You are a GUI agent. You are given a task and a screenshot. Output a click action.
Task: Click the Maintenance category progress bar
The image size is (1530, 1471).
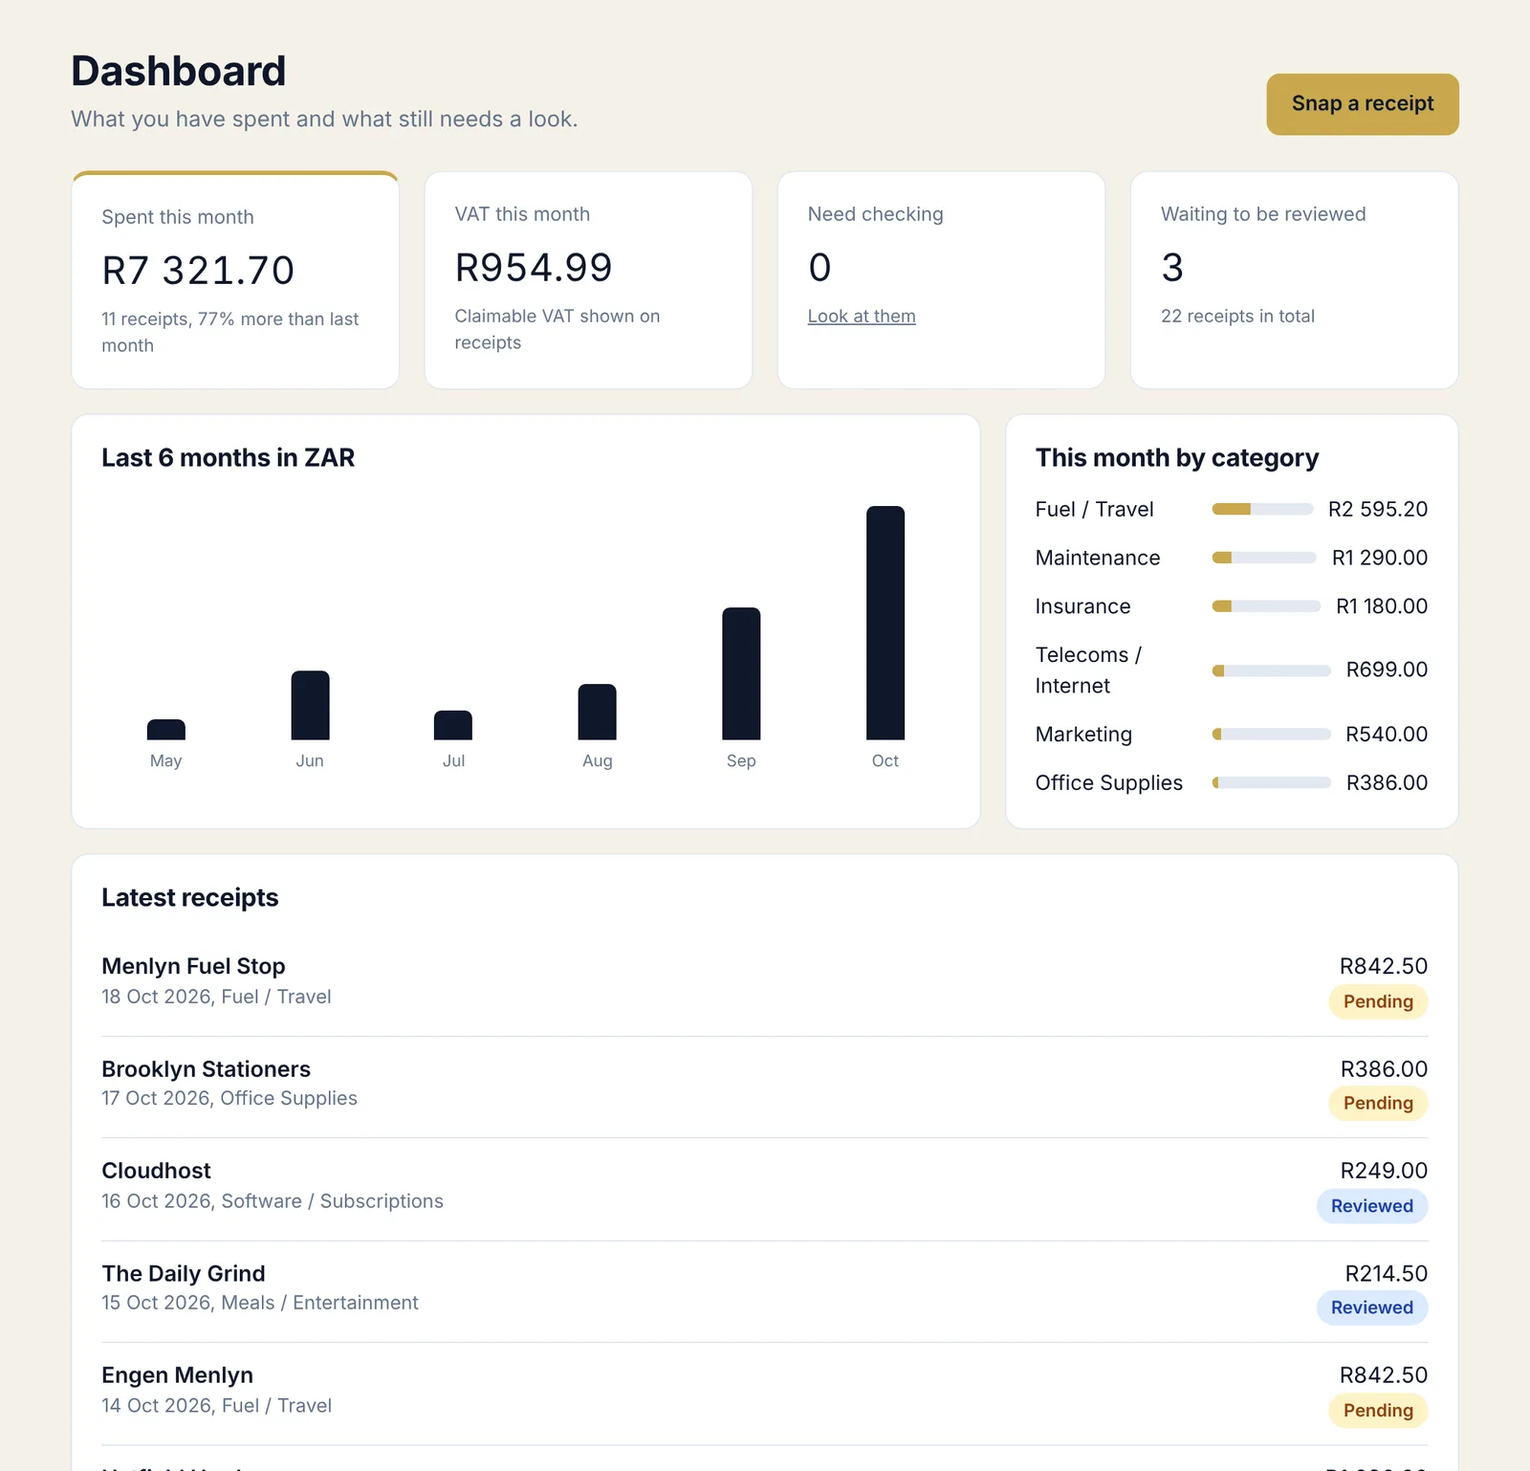click(1264, 558)
